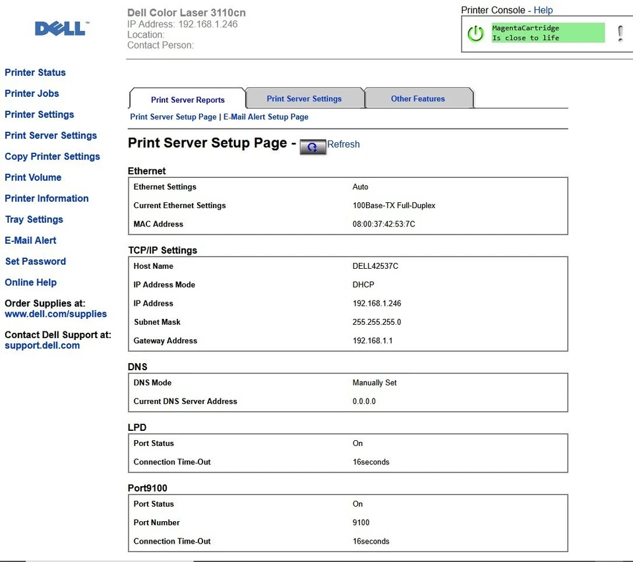
Task: Open the Printer Status page
Action: click(x=35, y=72)
